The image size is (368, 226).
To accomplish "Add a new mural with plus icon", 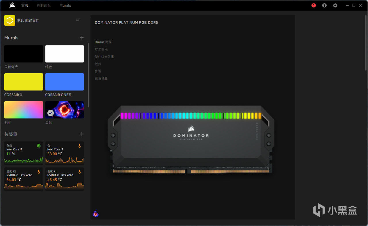I will click(x=82, y=38).
